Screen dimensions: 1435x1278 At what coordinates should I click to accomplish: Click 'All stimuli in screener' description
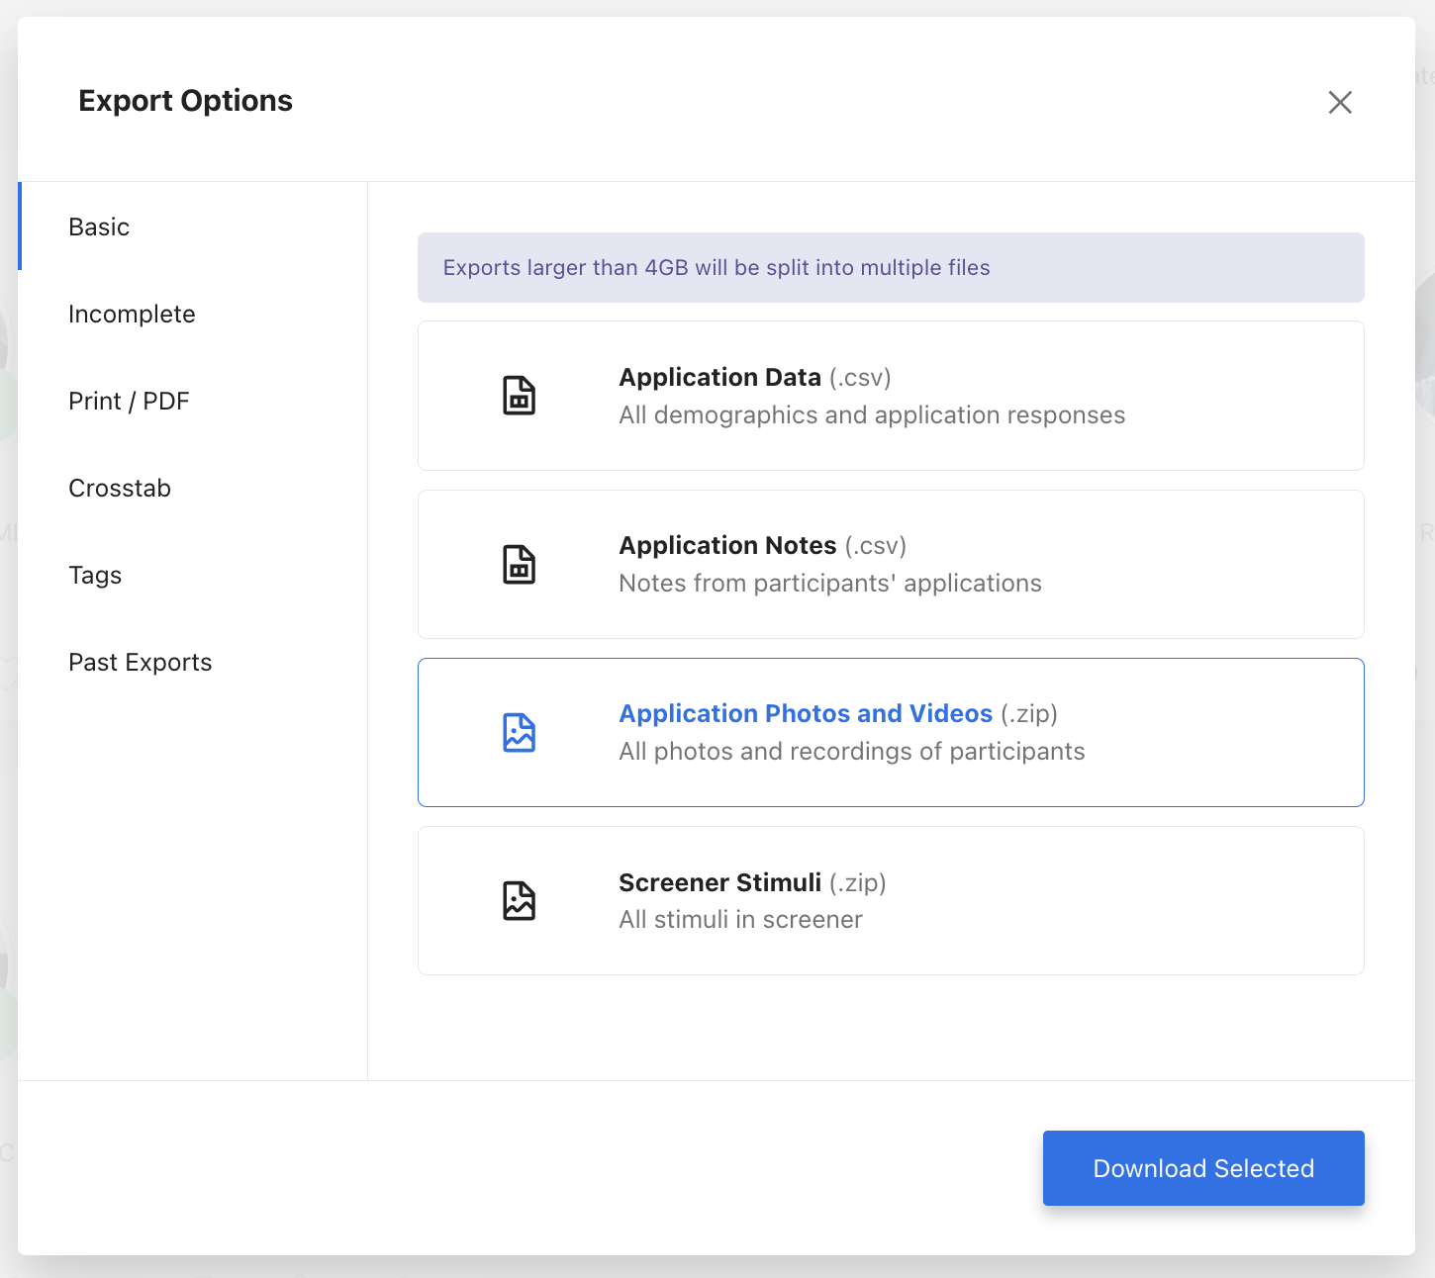[740, 920]
